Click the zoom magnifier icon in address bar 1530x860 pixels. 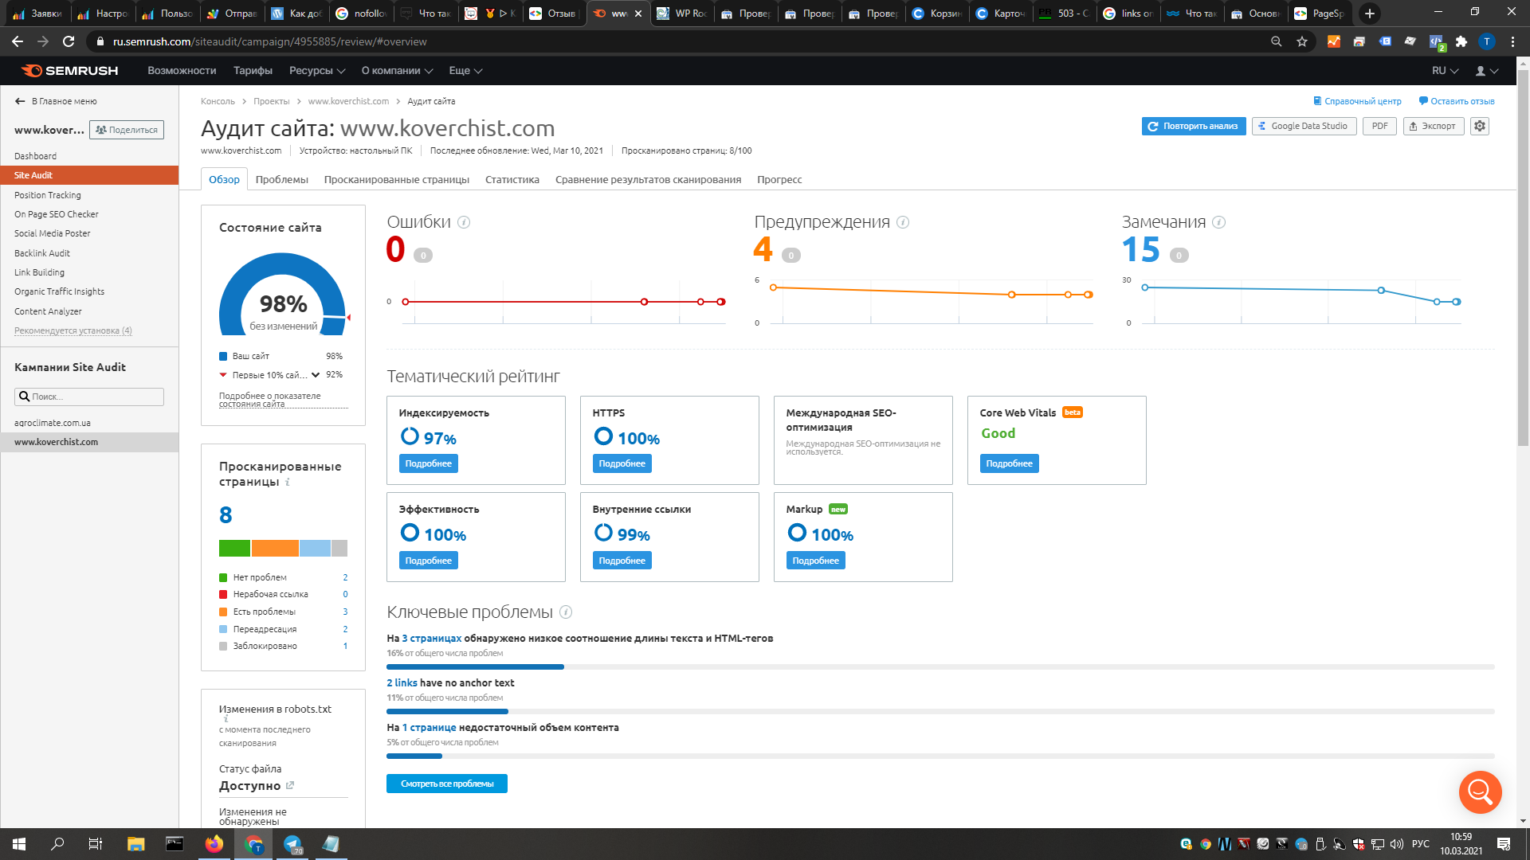click(x=1277, y=41)
